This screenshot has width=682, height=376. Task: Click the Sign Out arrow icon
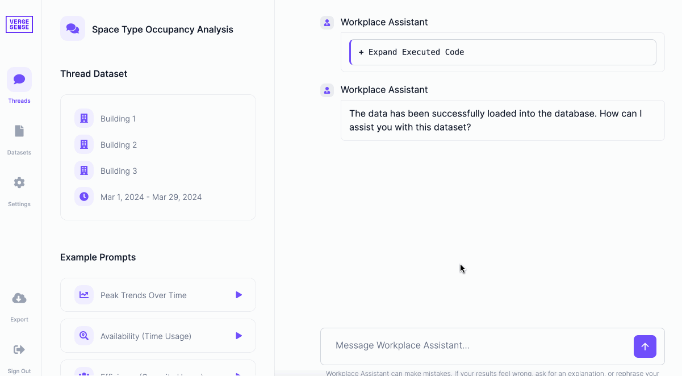19,350
